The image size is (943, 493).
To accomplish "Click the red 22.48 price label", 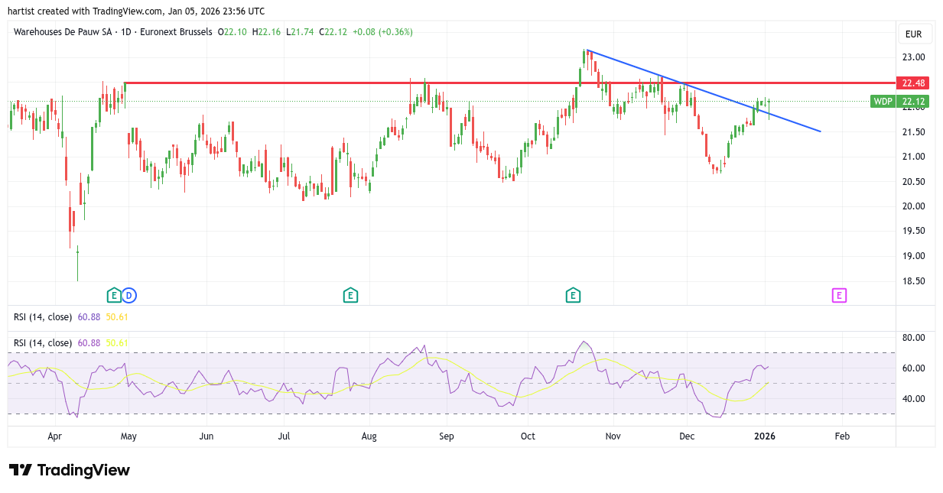I will click(913, 83).
